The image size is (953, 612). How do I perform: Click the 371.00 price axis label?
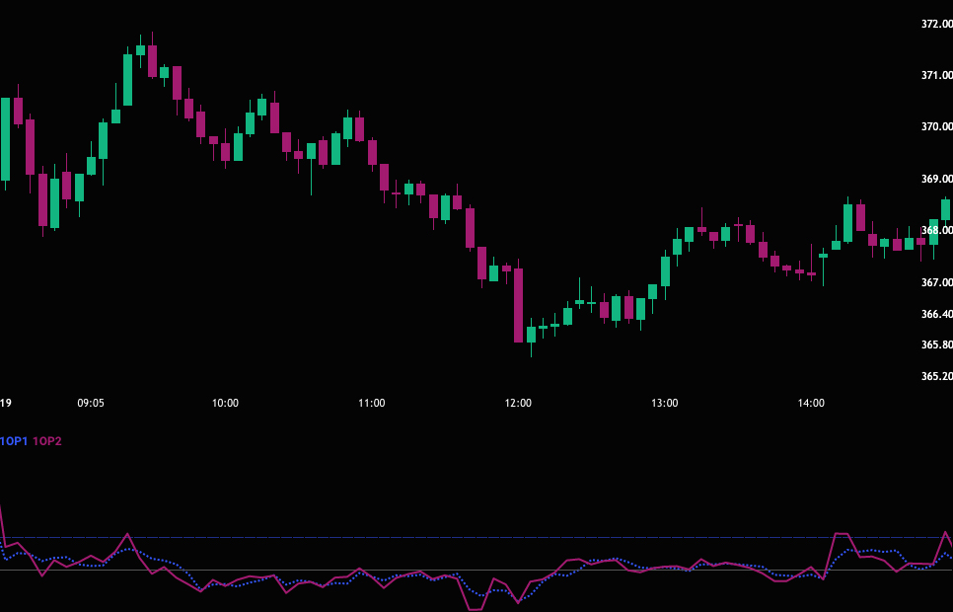(937, 75)
